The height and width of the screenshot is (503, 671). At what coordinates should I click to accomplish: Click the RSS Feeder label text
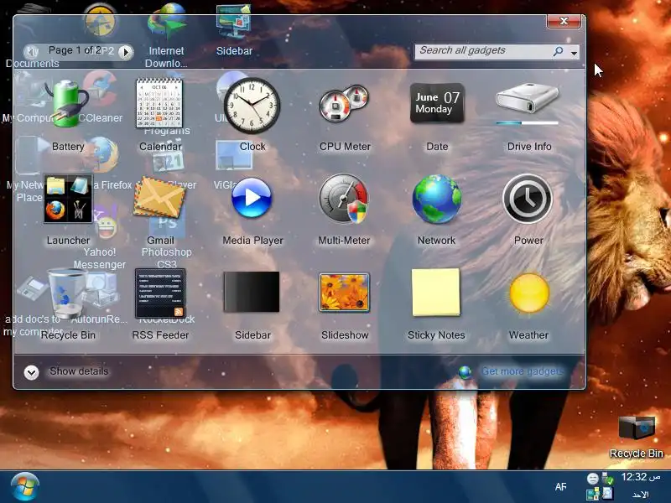[160, 334]
